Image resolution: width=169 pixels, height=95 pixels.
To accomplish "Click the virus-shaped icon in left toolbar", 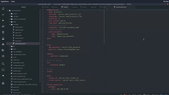I will [x=3, y=56].
